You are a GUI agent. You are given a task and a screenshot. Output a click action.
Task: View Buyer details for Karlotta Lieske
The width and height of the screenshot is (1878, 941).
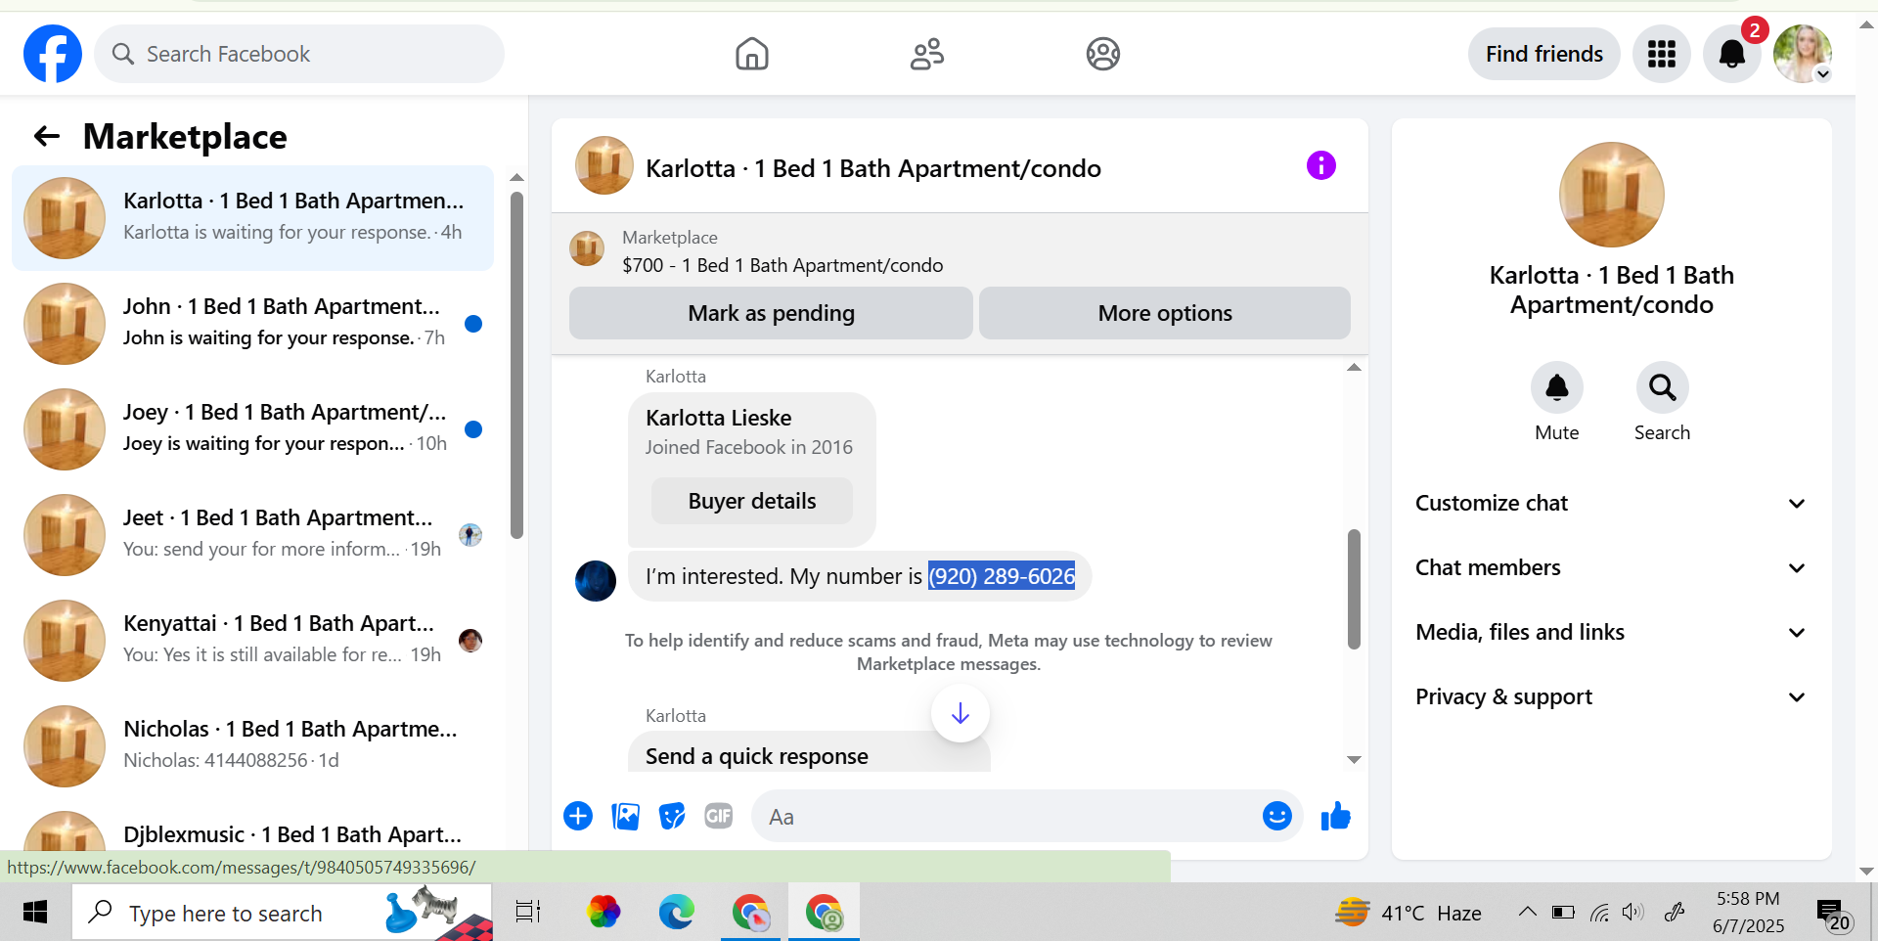coord(752,501)
